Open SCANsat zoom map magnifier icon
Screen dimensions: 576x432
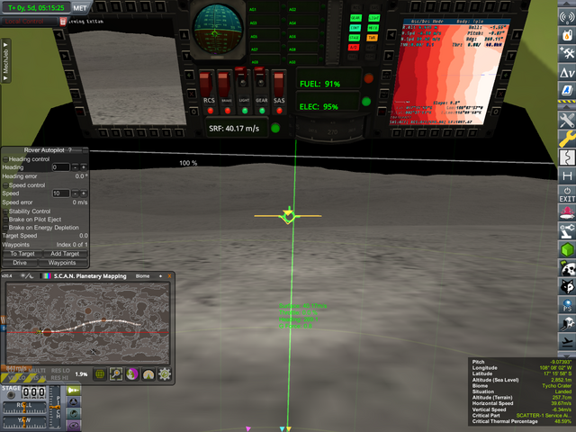pos(116,374)
